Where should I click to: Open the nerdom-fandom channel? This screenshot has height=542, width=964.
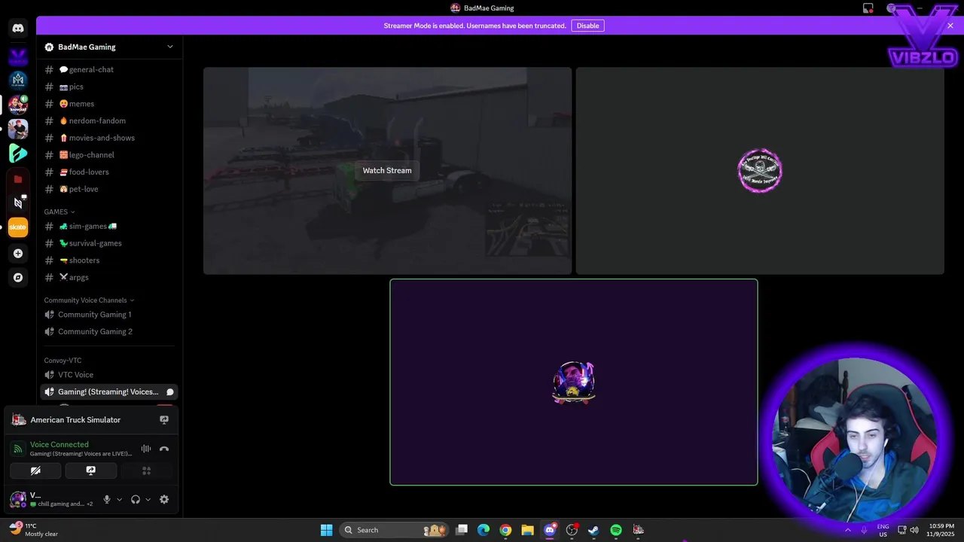(x=108, y=120)
